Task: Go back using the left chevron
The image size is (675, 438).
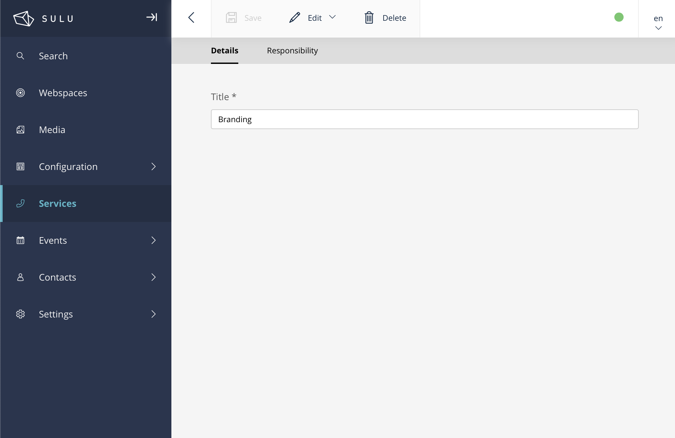Action: (x=191, y=18)
